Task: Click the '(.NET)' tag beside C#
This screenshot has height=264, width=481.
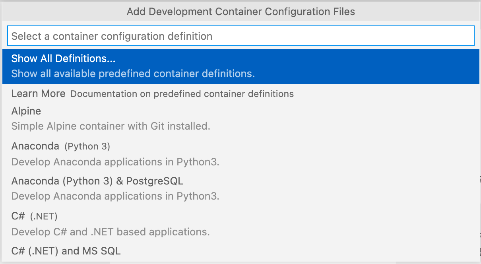Action: click(44, 216)
